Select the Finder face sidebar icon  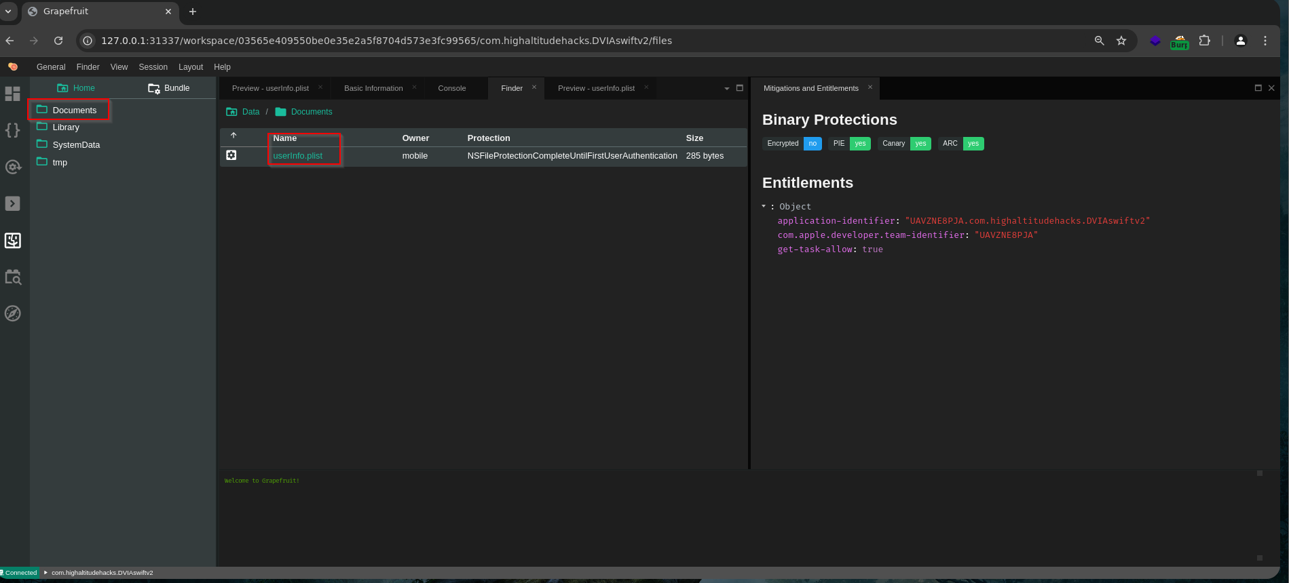13,240
